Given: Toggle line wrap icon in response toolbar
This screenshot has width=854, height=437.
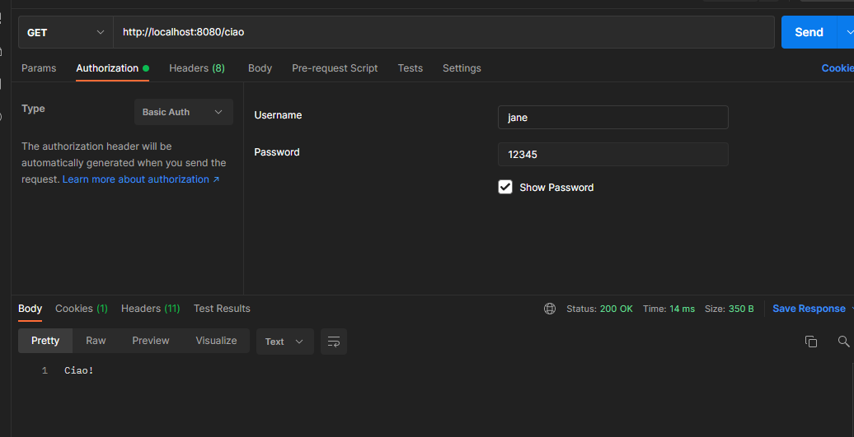Looking at the screenshot, I should click(x=333, y=342).
